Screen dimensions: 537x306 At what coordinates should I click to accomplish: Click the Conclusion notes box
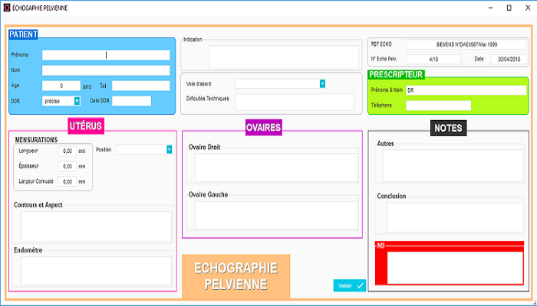pyautogui.click(x=450, y=217)
